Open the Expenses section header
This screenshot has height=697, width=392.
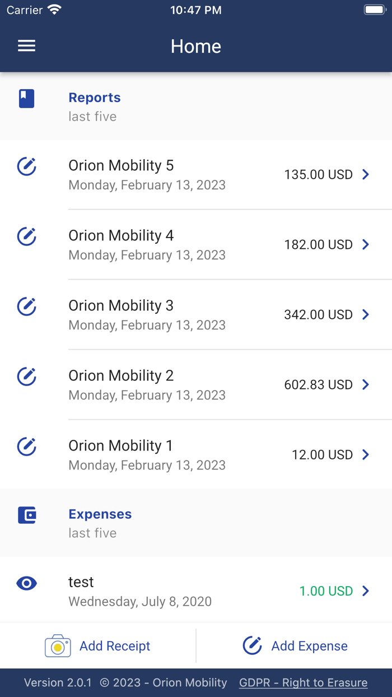(100, 514)
